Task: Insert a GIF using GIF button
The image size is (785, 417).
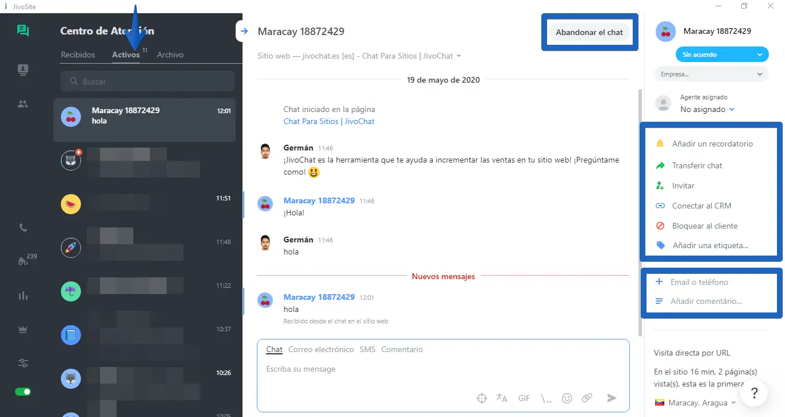Action: pos(524,398)
